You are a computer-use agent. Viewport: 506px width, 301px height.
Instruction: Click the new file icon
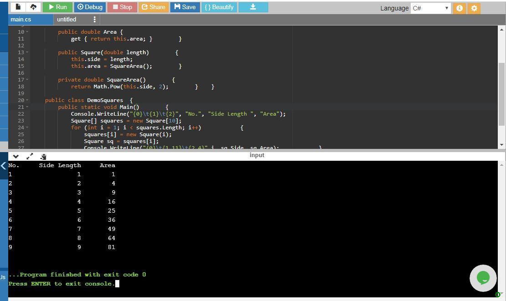18,7
